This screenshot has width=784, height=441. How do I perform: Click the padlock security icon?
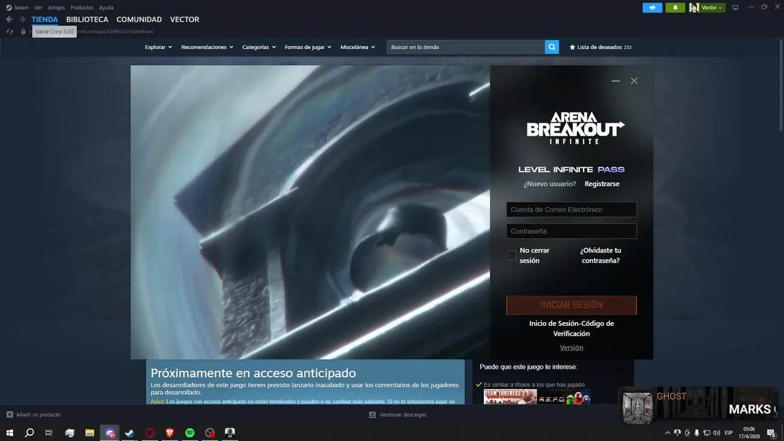point(23,31)
